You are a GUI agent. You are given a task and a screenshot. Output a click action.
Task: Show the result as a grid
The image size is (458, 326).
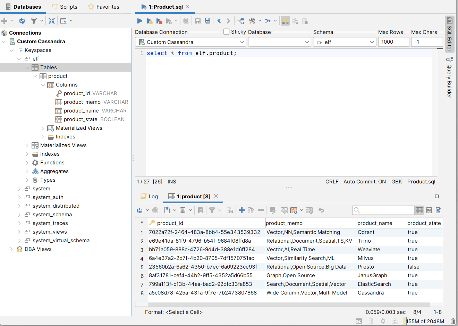pos(419,210)
